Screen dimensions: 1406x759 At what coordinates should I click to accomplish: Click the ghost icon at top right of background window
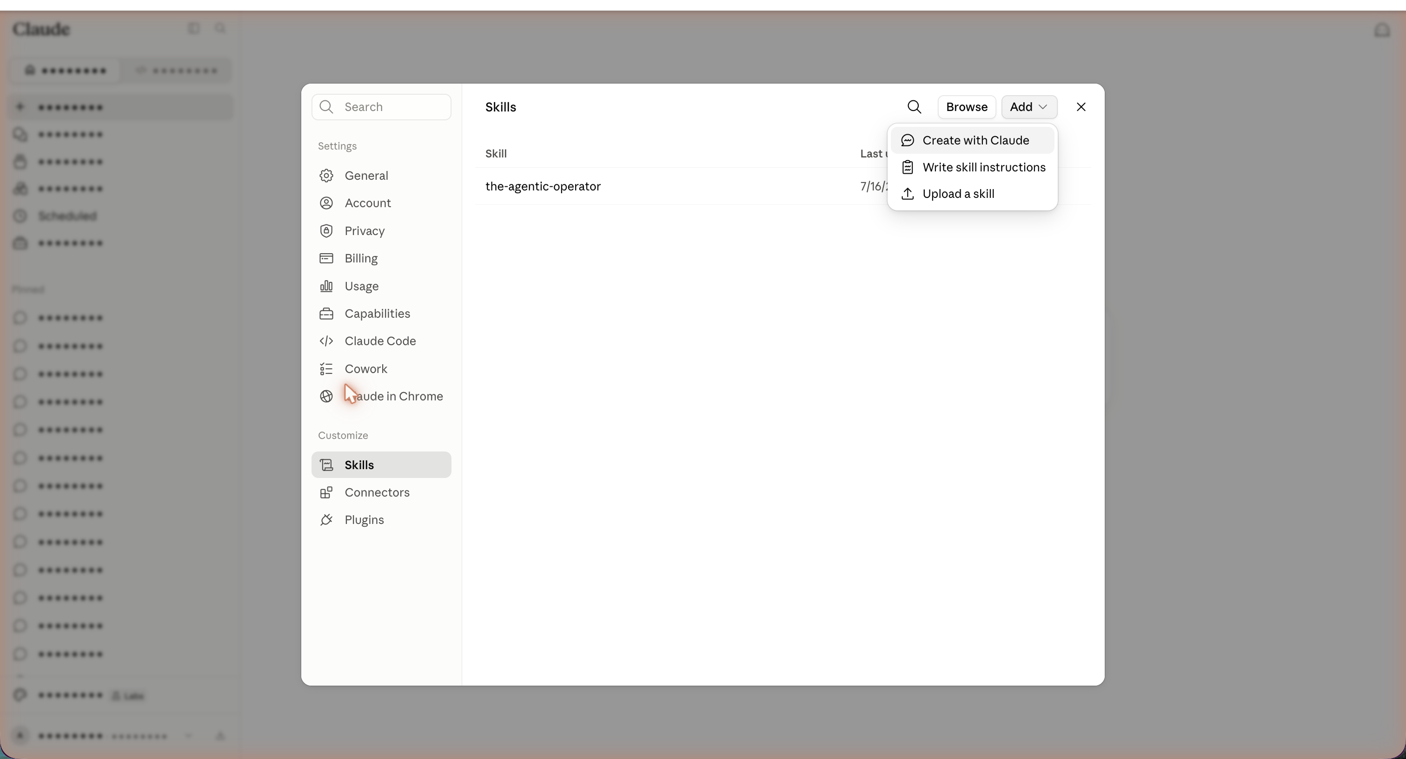tap(1381, 30)
